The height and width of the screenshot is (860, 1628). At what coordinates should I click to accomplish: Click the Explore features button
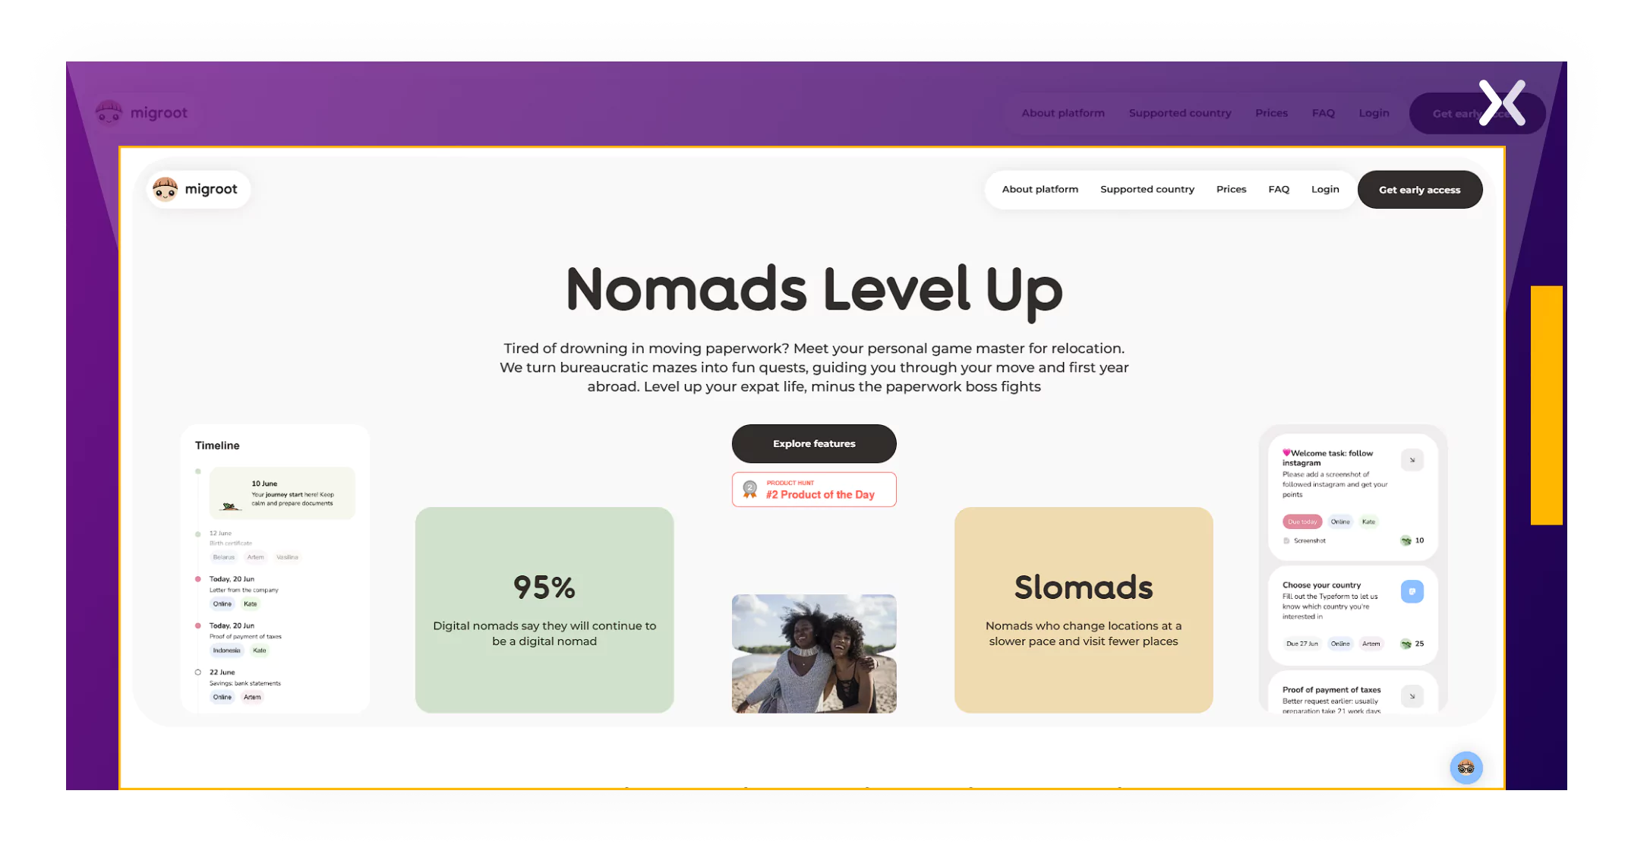click(813, 443)
